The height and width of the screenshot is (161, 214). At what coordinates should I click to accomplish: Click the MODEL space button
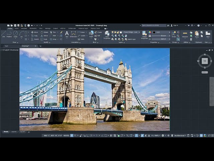pos(67,136)
